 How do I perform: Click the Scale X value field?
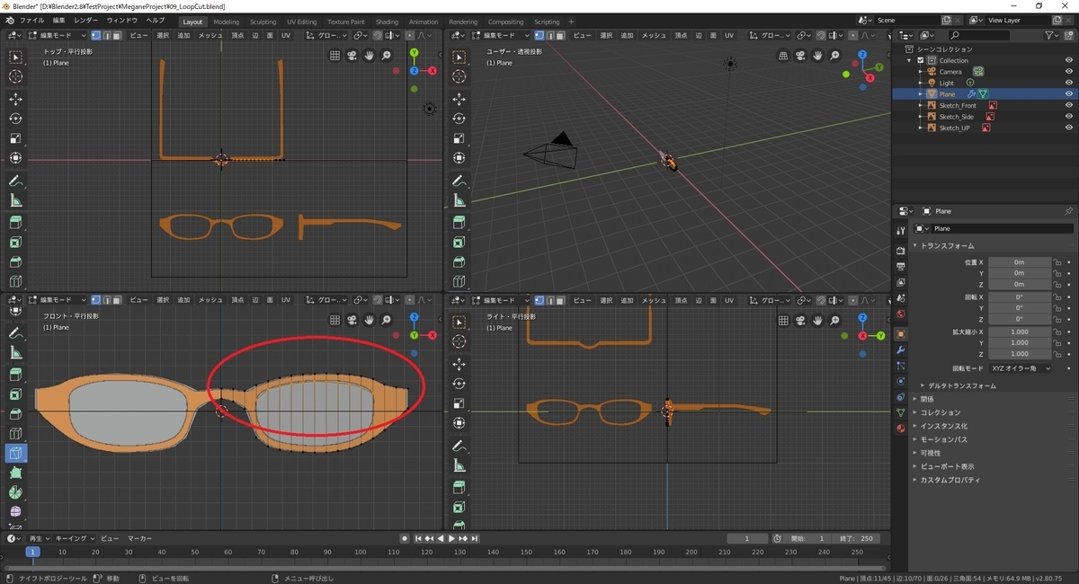(1020, 332)
